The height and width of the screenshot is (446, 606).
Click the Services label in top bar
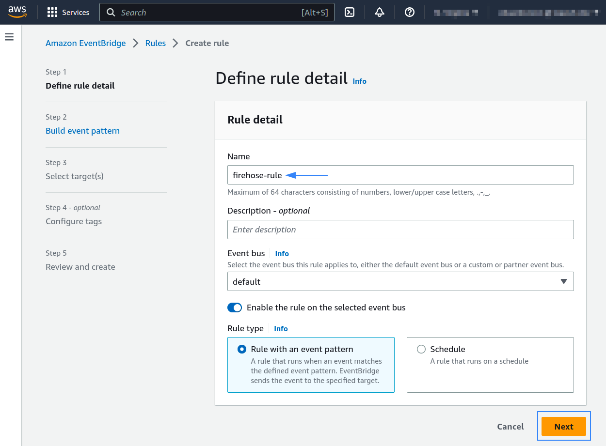tap(76, 13)
